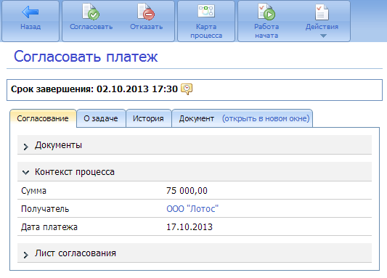This screenshot has width=387, height=278.
Task: Click the Отказать reject icon
Action: 146,12
